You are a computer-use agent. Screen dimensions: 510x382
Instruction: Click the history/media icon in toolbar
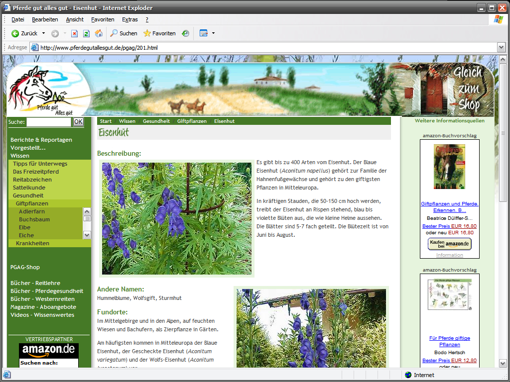pyautogui.click(x=185, y=33)
